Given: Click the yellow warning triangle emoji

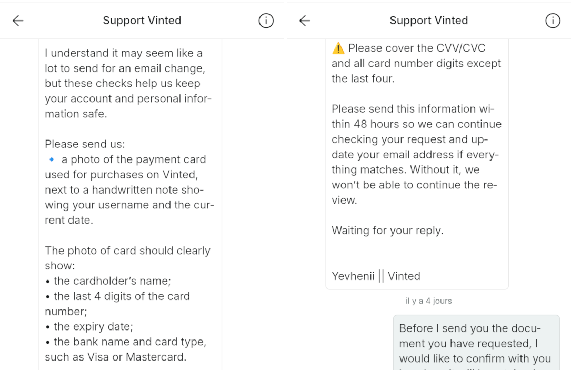Looking at the screenshot, I should [x=338, y=48].
